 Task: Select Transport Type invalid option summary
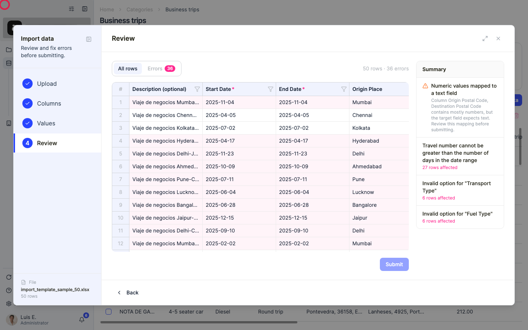tap(460, 190)
